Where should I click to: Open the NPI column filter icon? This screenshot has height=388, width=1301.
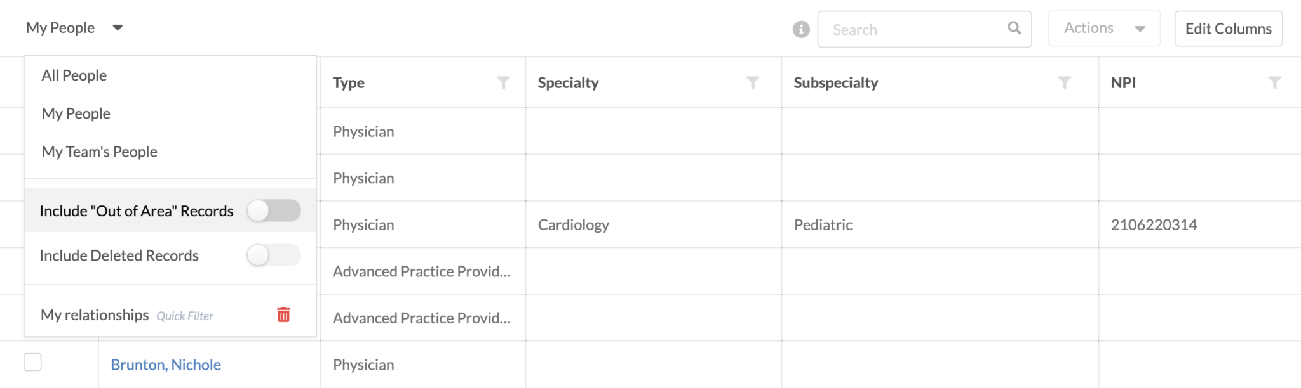[1274, 82]
